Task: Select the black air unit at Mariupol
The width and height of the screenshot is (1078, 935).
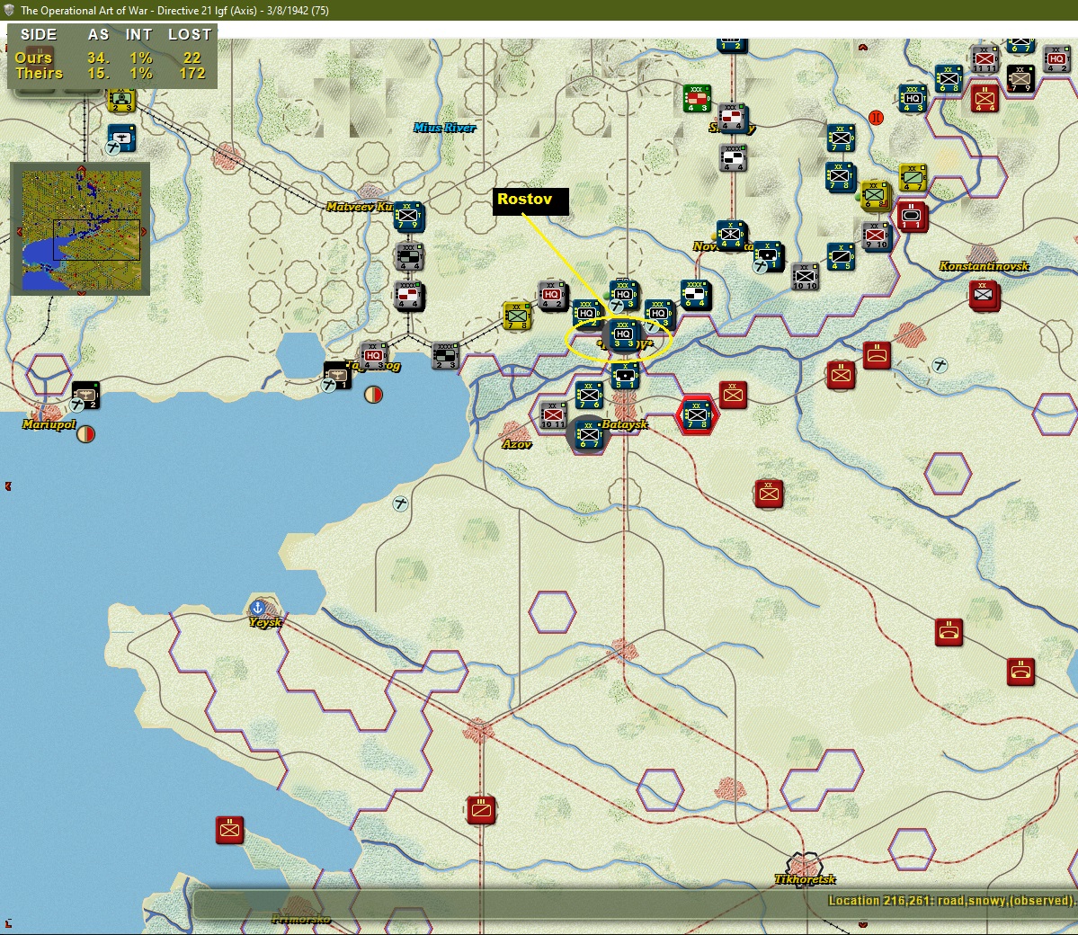Action: point(86,396)
